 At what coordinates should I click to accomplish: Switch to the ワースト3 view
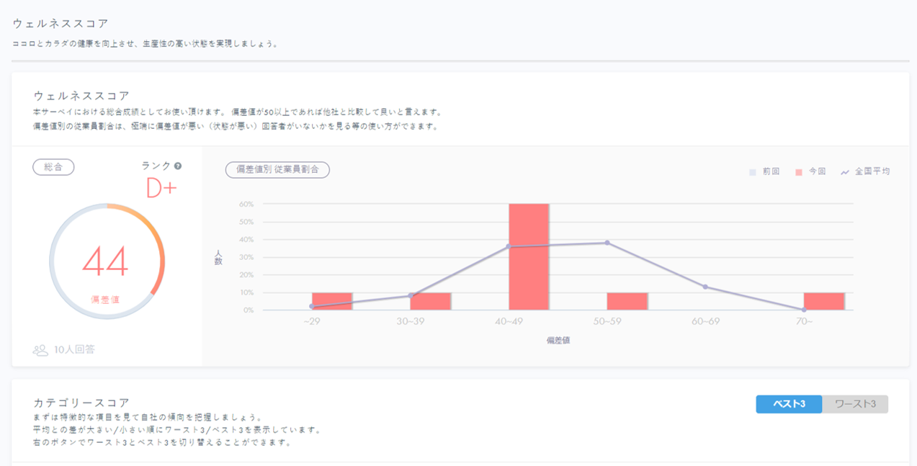[x=855, y=404]
